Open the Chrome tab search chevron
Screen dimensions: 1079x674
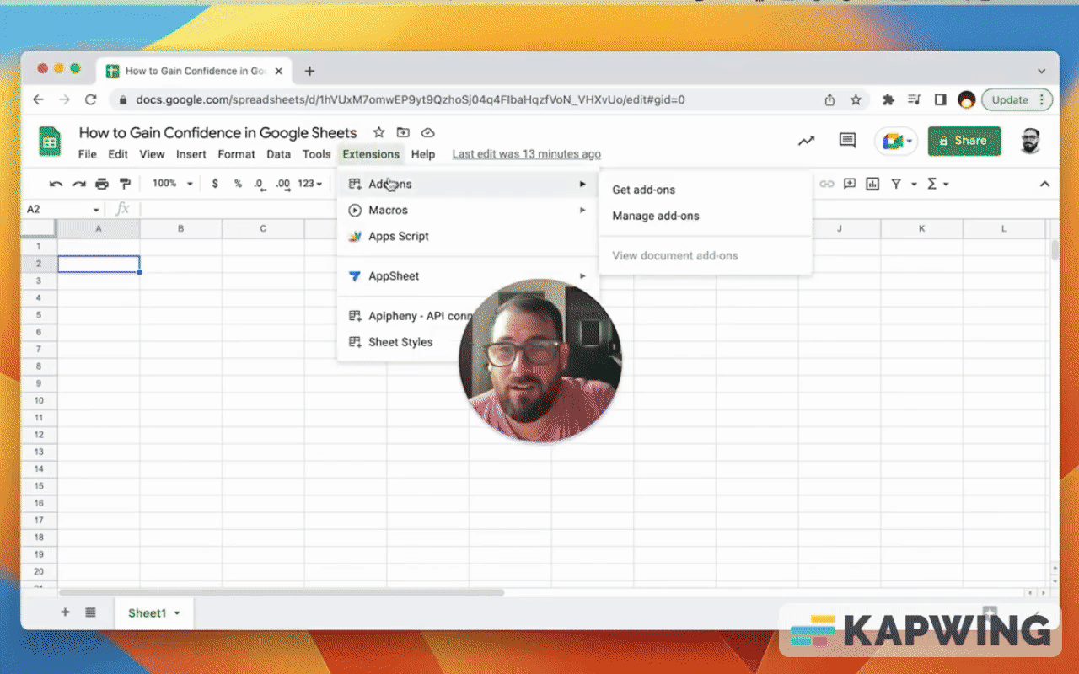click(x=1043, y=71)
